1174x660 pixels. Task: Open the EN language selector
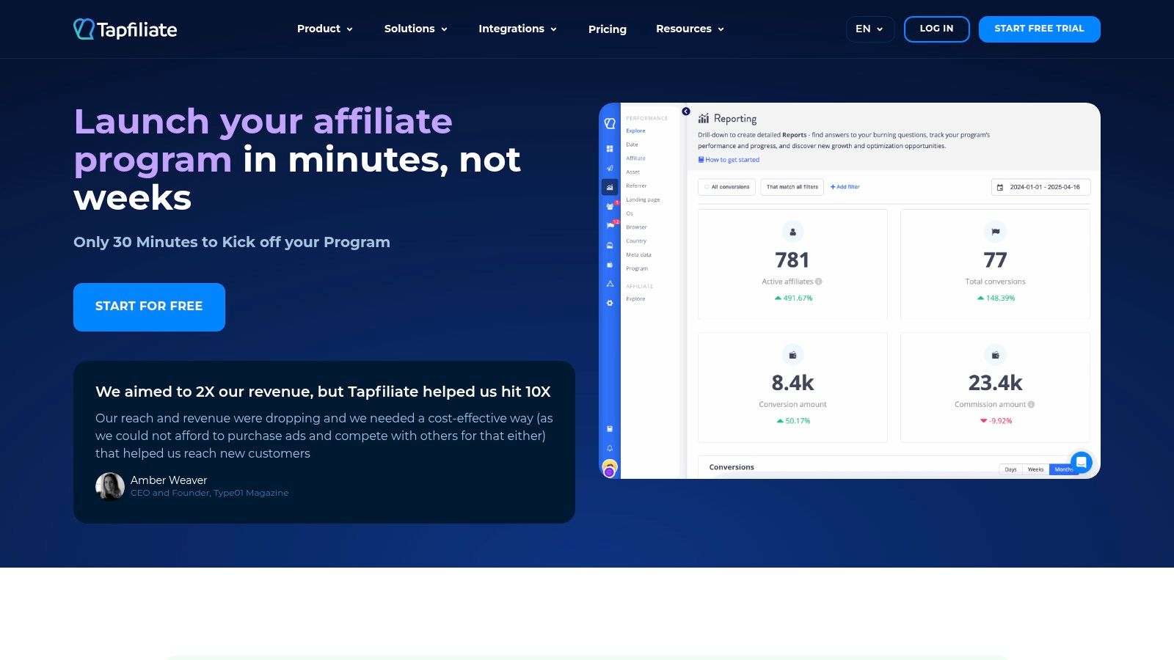coord(870,29)
